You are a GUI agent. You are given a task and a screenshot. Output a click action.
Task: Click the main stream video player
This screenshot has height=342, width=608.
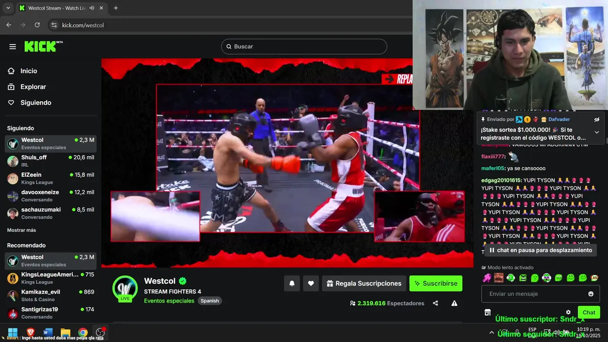(287, 163)
